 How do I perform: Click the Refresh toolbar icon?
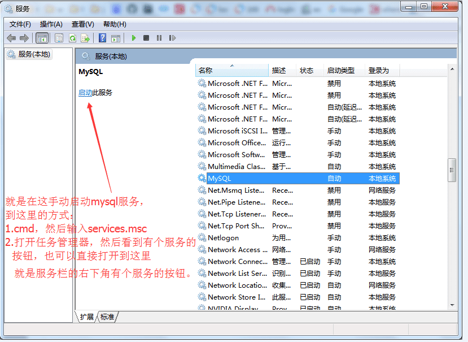click(72, 38)
